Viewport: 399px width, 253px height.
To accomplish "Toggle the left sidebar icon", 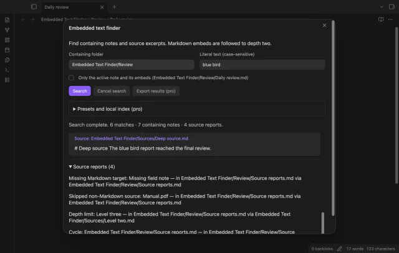I will tap(34, 7).
